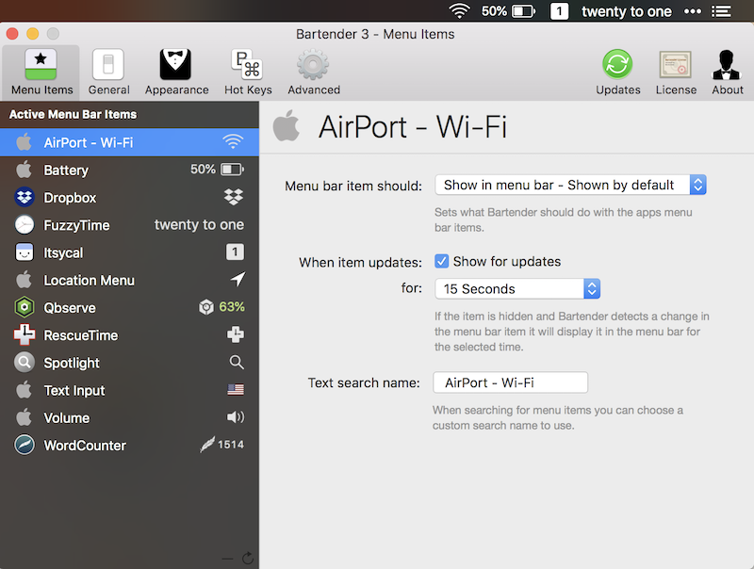
Task: Open the update duration dropdown
Action: click(516, 288)
